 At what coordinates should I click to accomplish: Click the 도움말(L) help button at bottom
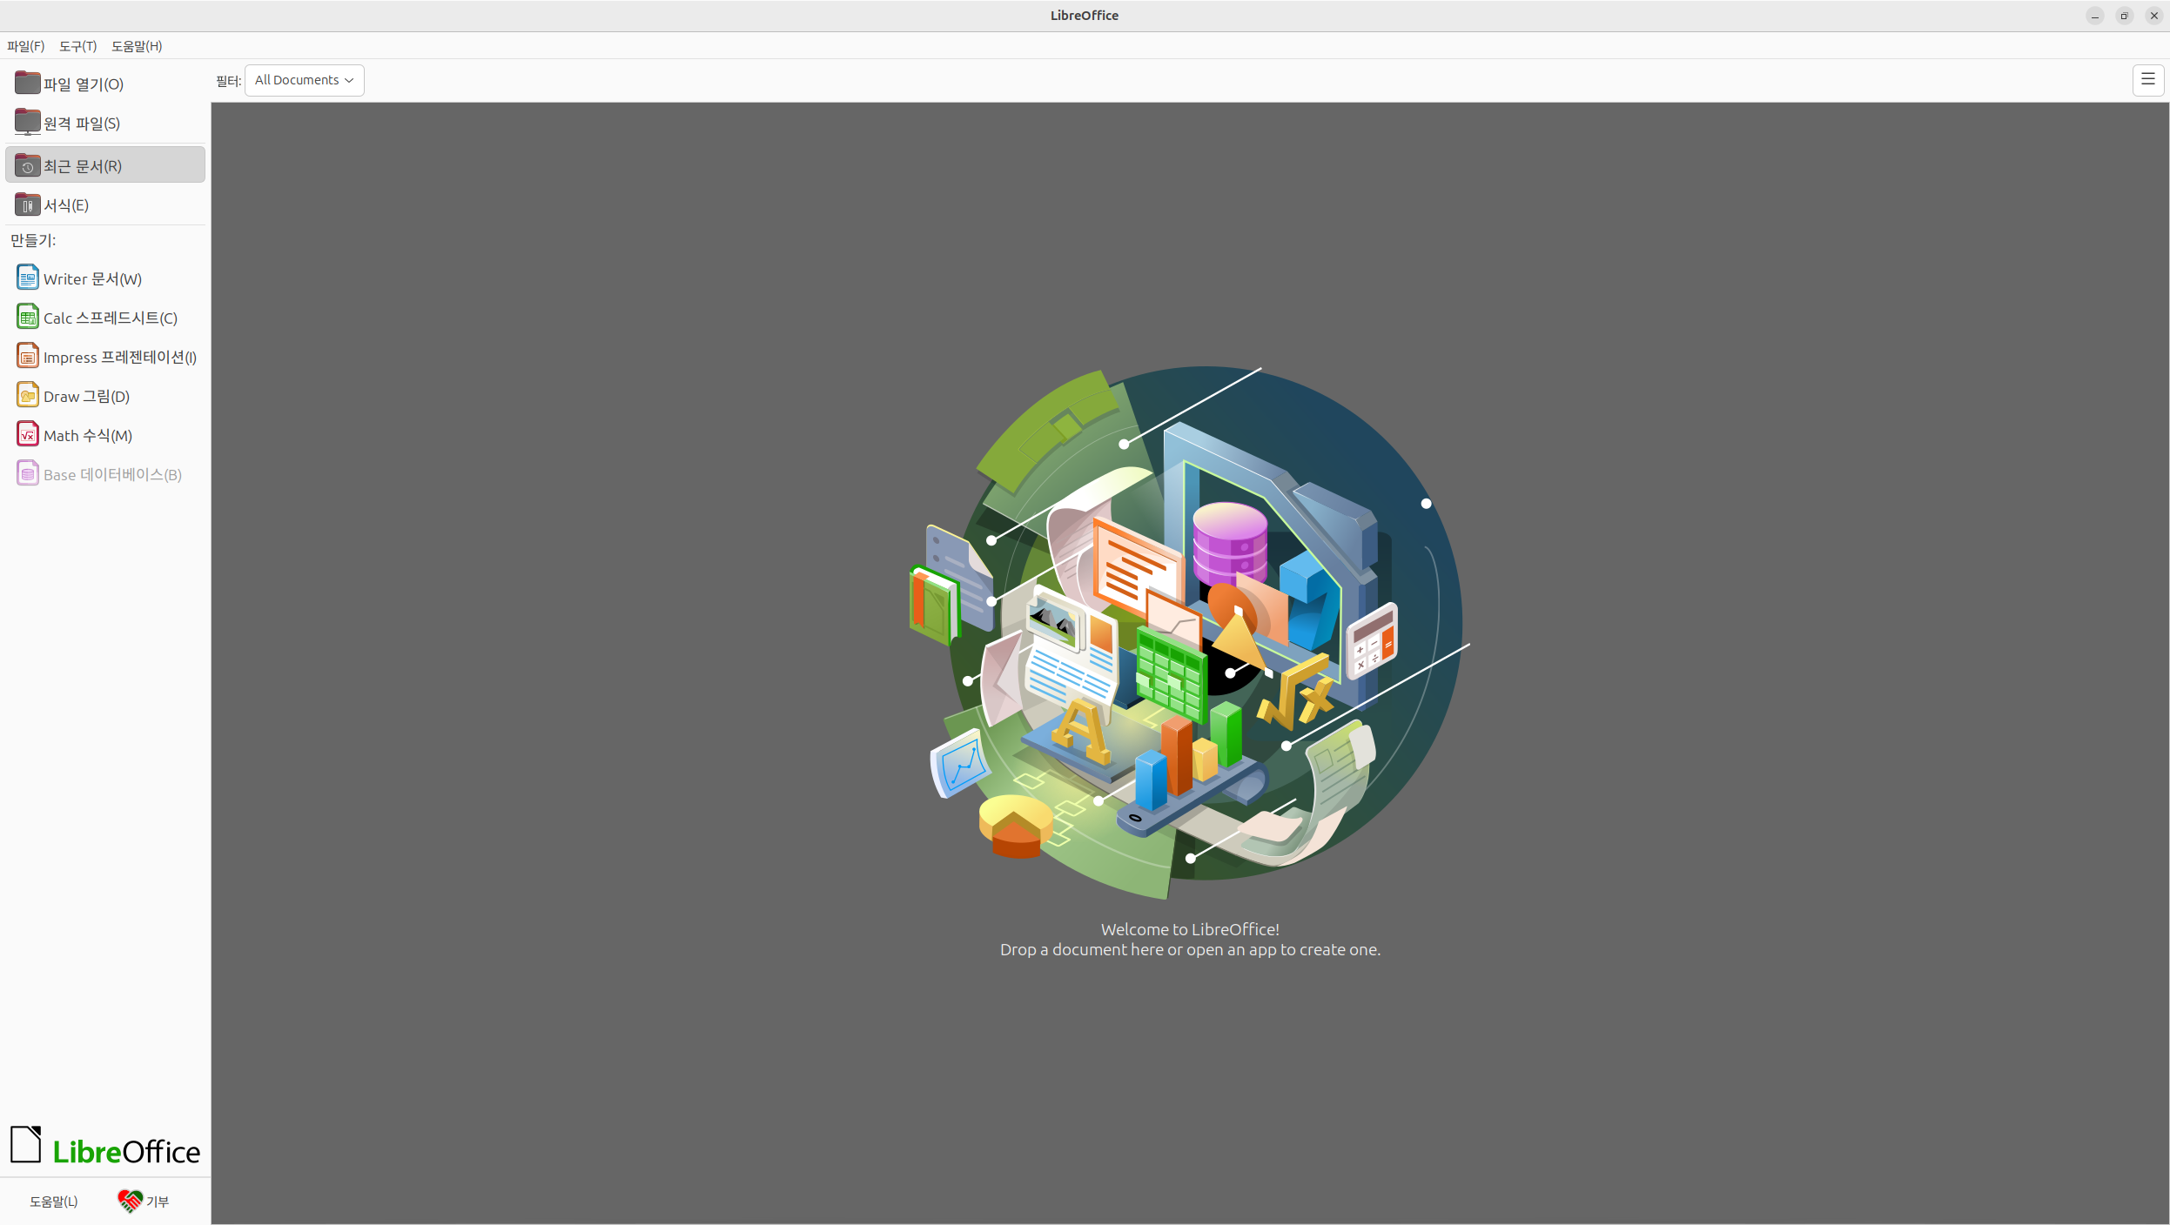(54, 1201)
